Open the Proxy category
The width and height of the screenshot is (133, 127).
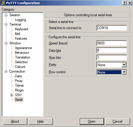[x=19, y=81]
